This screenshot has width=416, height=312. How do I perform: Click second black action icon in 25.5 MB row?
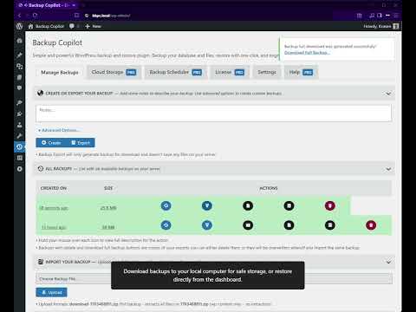[x=289, y=205]
